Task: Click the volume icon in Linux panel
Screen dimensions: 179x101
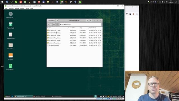Action: (x=101, y=97)
